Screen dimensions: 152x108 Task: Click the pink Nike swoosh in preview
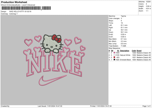(53, 80)
